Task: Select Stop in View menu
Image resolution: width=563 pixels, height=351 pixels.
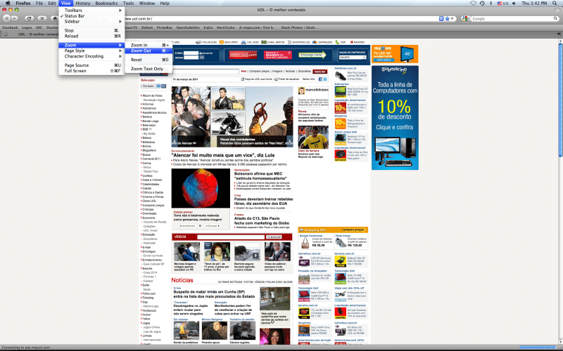Action: click(91, 30)
